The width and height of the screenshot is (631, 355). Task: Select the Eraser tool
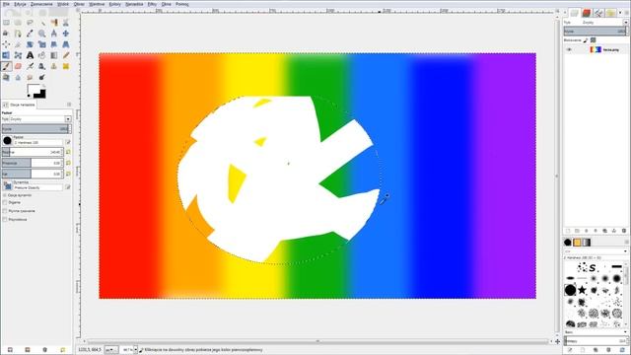tap(18, 66)
